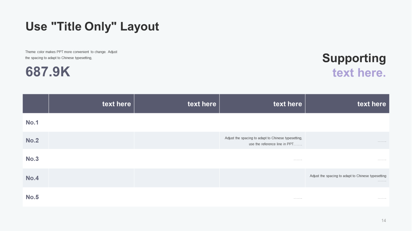Click the purple "text here." subtitle

coord(359,73)
